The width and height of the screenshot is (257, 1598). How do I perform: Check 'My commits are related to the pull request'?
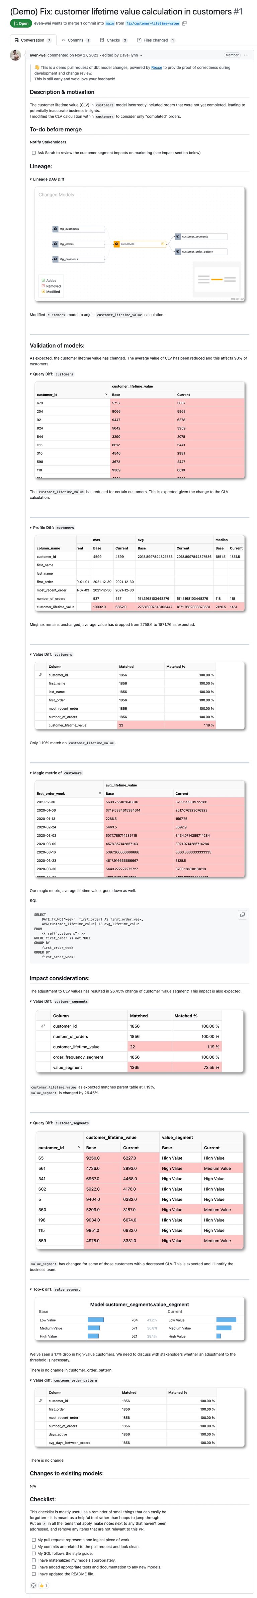pos(33,1546)
